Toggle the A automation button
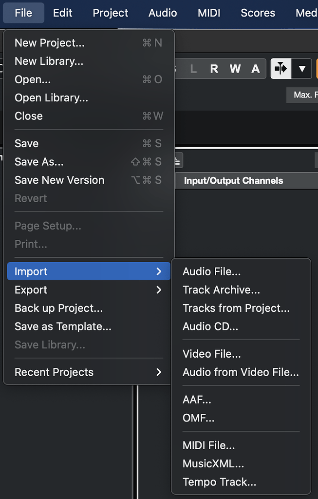The width and height of the screenshot is (318, 499). pyautogui.click(x=255, y=69)
